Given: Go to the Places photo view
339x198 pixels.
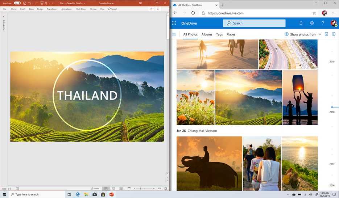Looking at the screenshot, I should click(231, 34).
